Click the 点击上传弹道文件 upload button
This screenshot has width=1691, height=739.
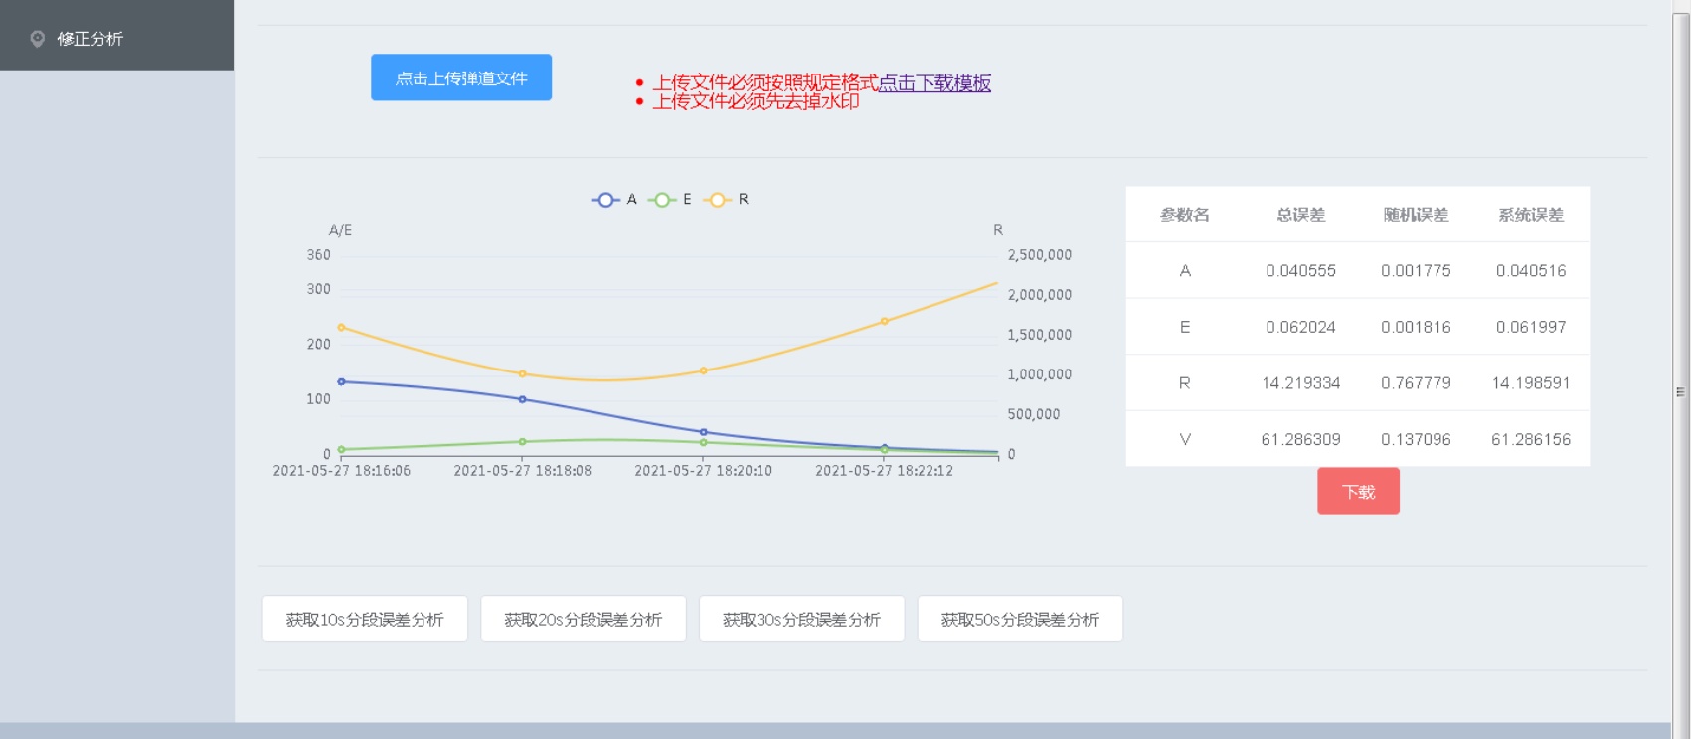click(461, 77)
